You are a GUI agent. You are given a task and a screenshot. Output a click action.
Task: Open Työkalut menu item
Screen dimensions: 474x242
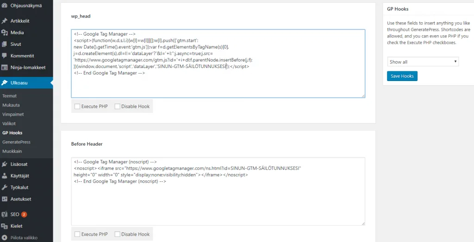click(26, 187)
